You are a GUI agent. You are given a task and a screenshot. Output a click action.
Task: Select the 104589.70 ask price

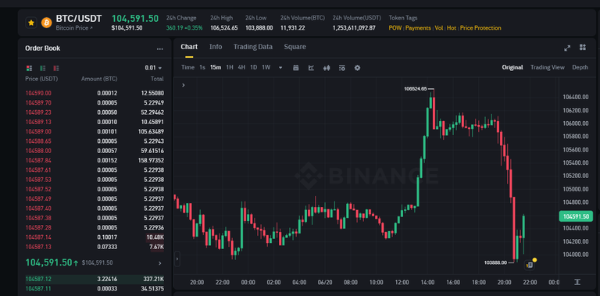[38, 102]
